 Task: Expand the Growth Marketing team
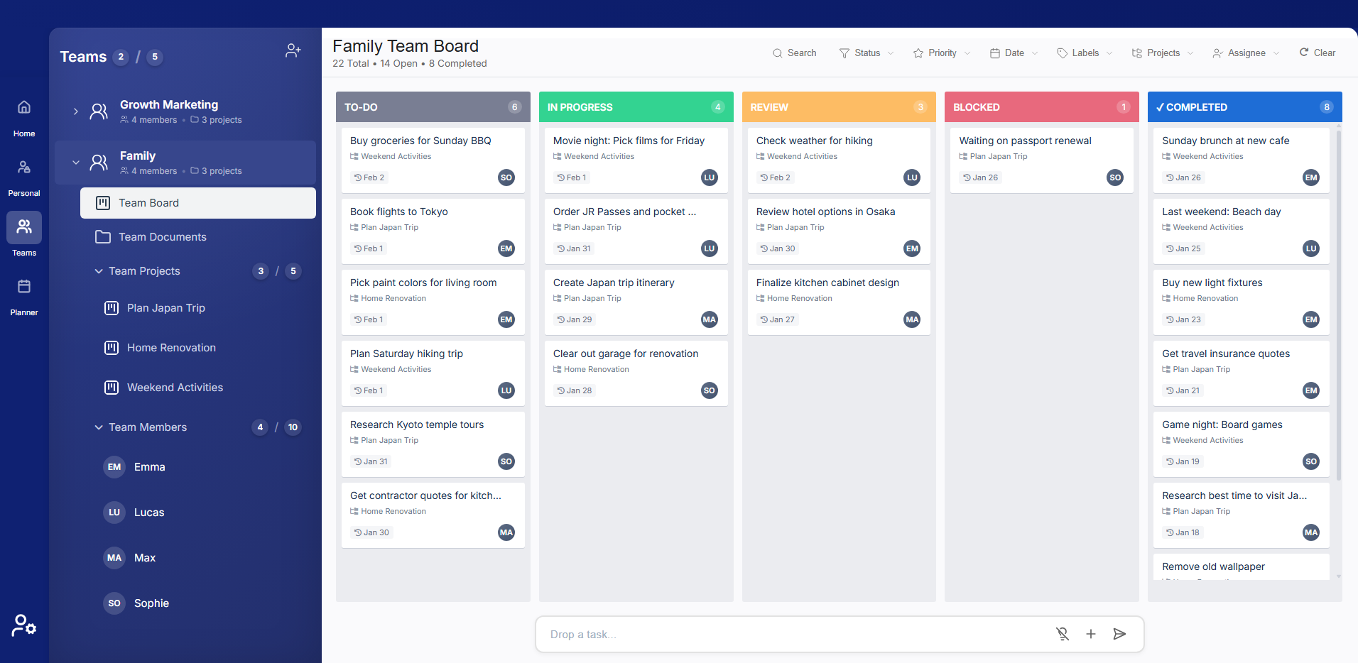pos(75,111)
